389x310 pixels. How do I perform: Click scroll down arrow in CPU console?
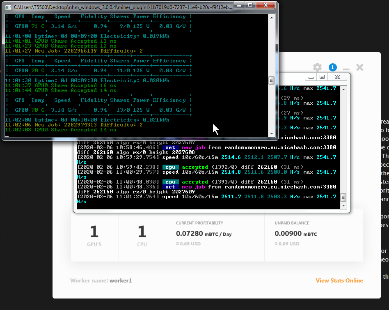(343, 205)
